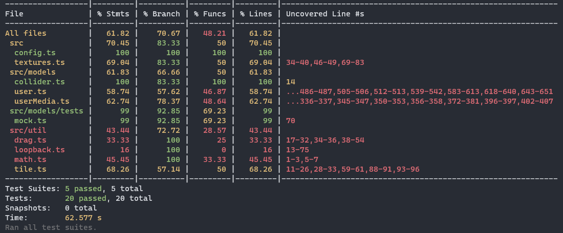563x233 pixels.
Task: Click the 'Ran all test suites.' line
Action: point(51,227)
